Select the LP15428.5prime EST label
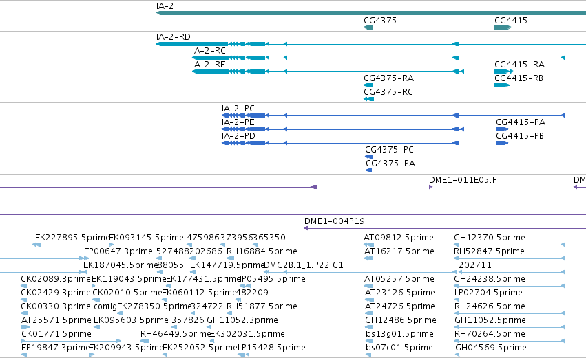 [x=272, y=348]
